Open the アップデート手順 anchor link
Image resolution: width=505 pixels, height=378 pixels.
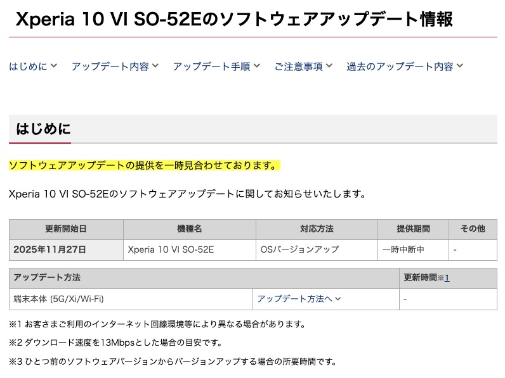[x=211, y=66]
